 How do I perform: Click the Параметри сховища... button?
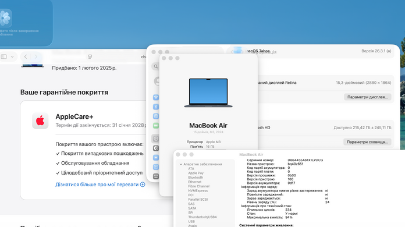tap(367, 142)
